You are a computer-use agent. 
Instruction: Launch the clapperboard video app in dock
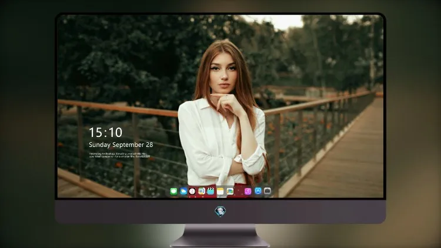tap(211, 192)
